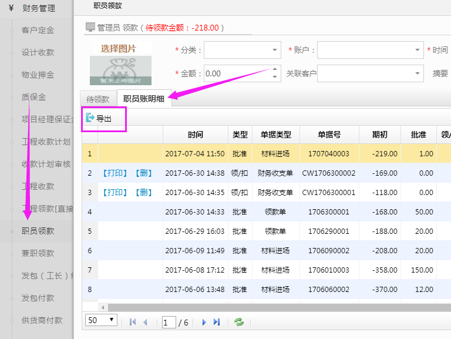Screen dimensions: 451x339
Task: Click 打印 link in row 2
Action: pos(115,173)
